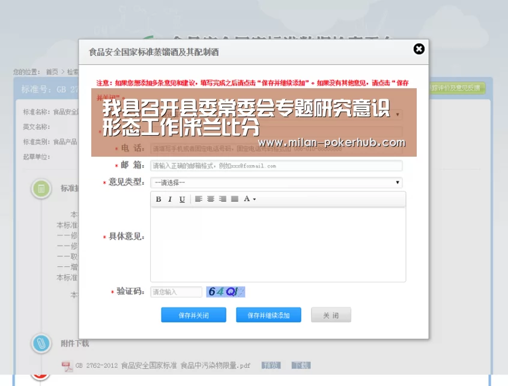The height and width of the screenshot is (386, 508).
Task: Click the 验证码 input field
Action: (x=177, y=292)
